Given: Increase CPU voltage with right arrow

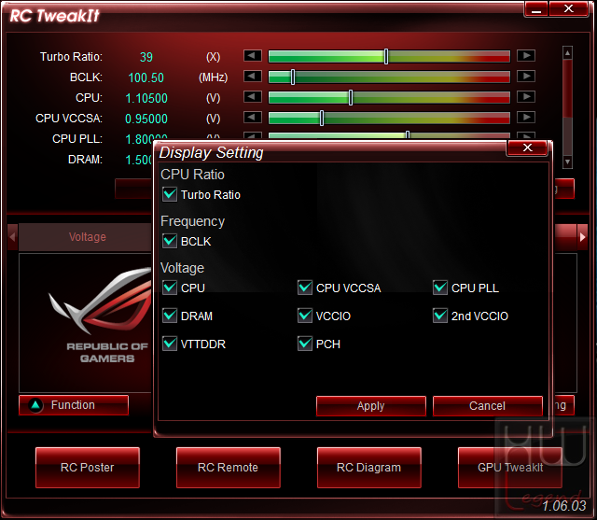Looking at the screenshot, I should (x=526, y=97).
